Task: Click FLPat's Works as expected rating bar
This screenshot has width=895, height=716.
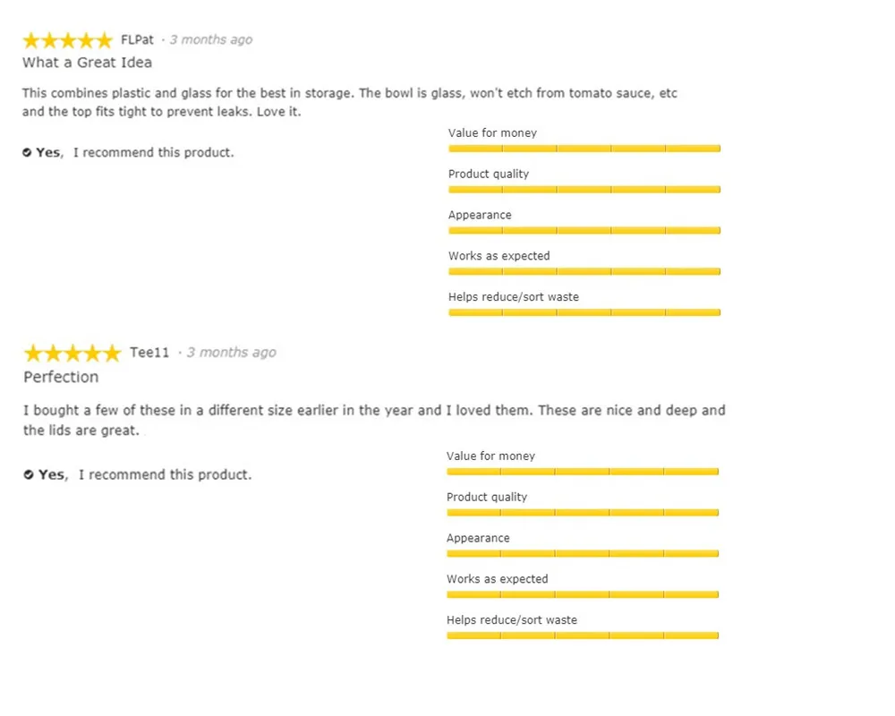Action: coord(584,271)
